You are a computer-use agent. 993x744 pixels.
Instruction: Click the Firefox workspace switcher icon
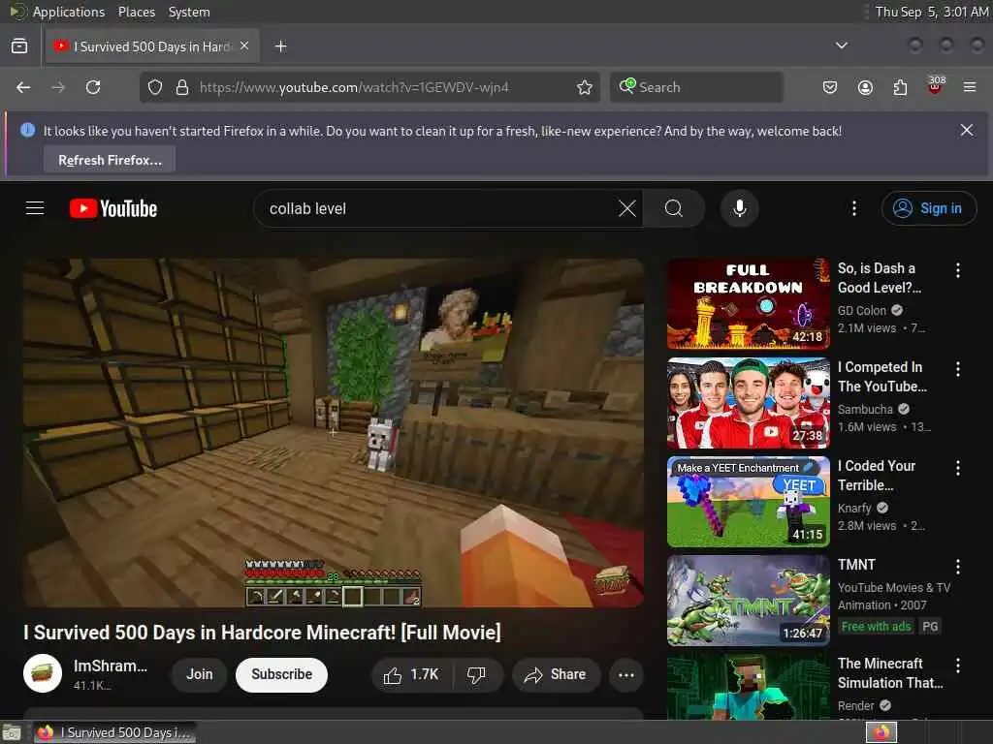[x=881, y=732]
